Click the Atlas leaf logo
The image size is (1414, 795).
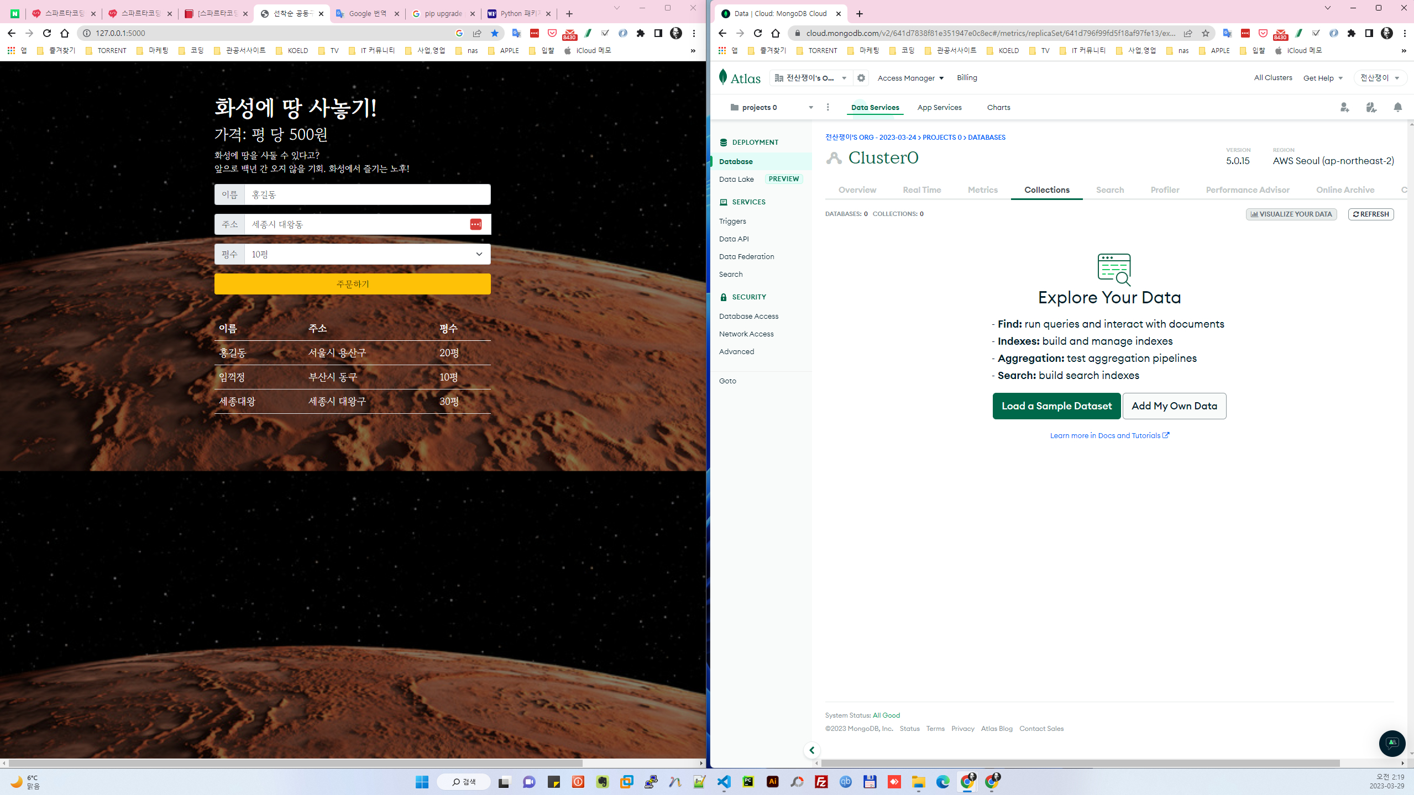[723, 77]
